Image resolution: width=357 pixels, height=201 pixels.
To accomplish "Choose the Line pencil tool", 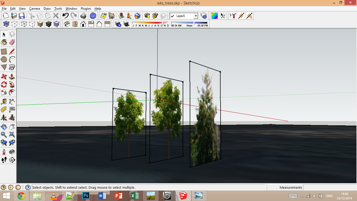I will (12, 52).
